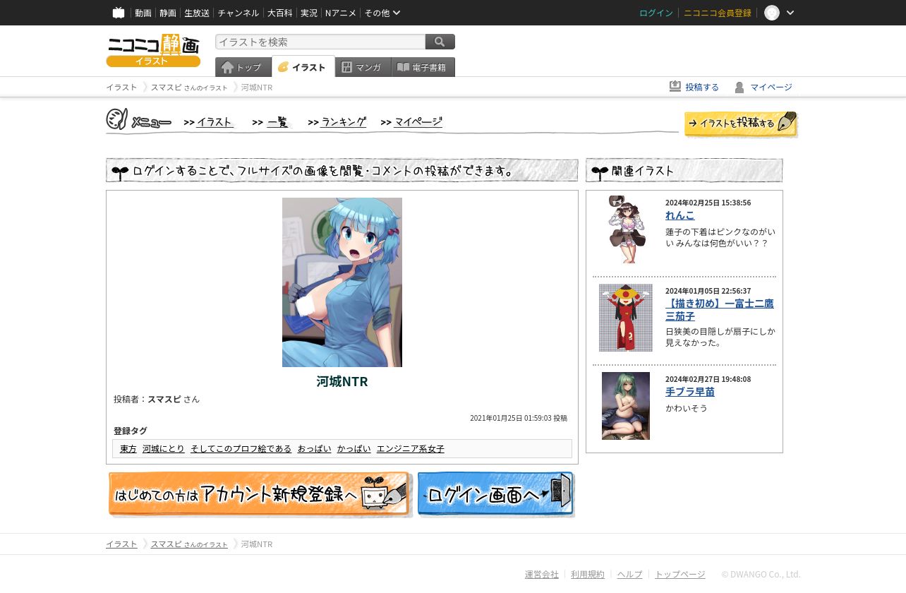
Task: Click the ニコニコ静画 logo
Action: 153,50
